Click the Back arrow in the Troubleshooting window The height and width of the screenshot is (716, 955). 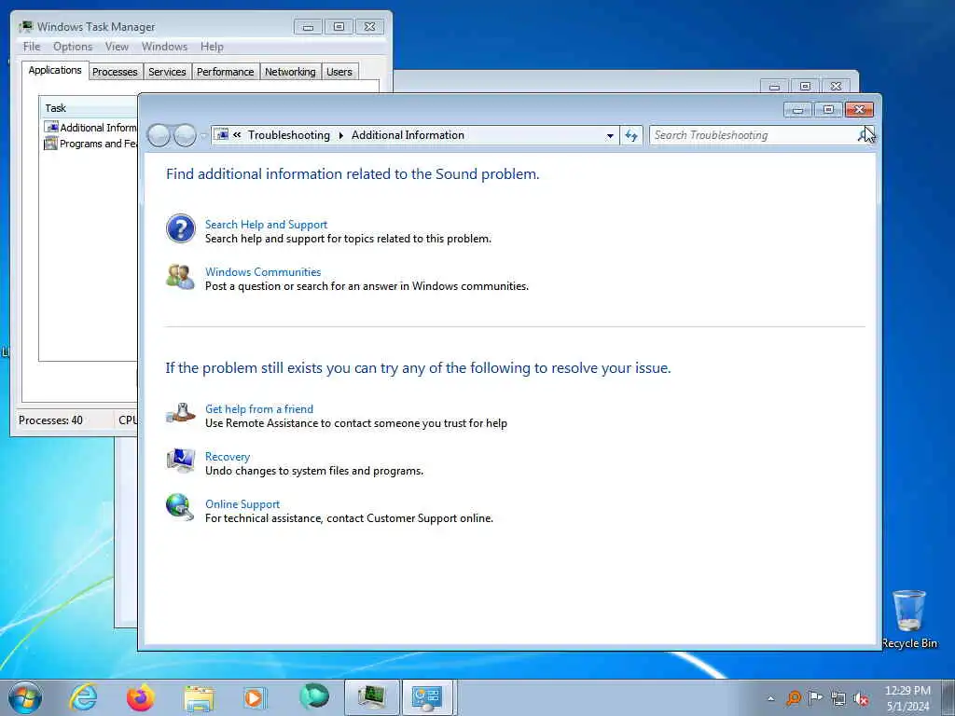click(x=159, y=135)
